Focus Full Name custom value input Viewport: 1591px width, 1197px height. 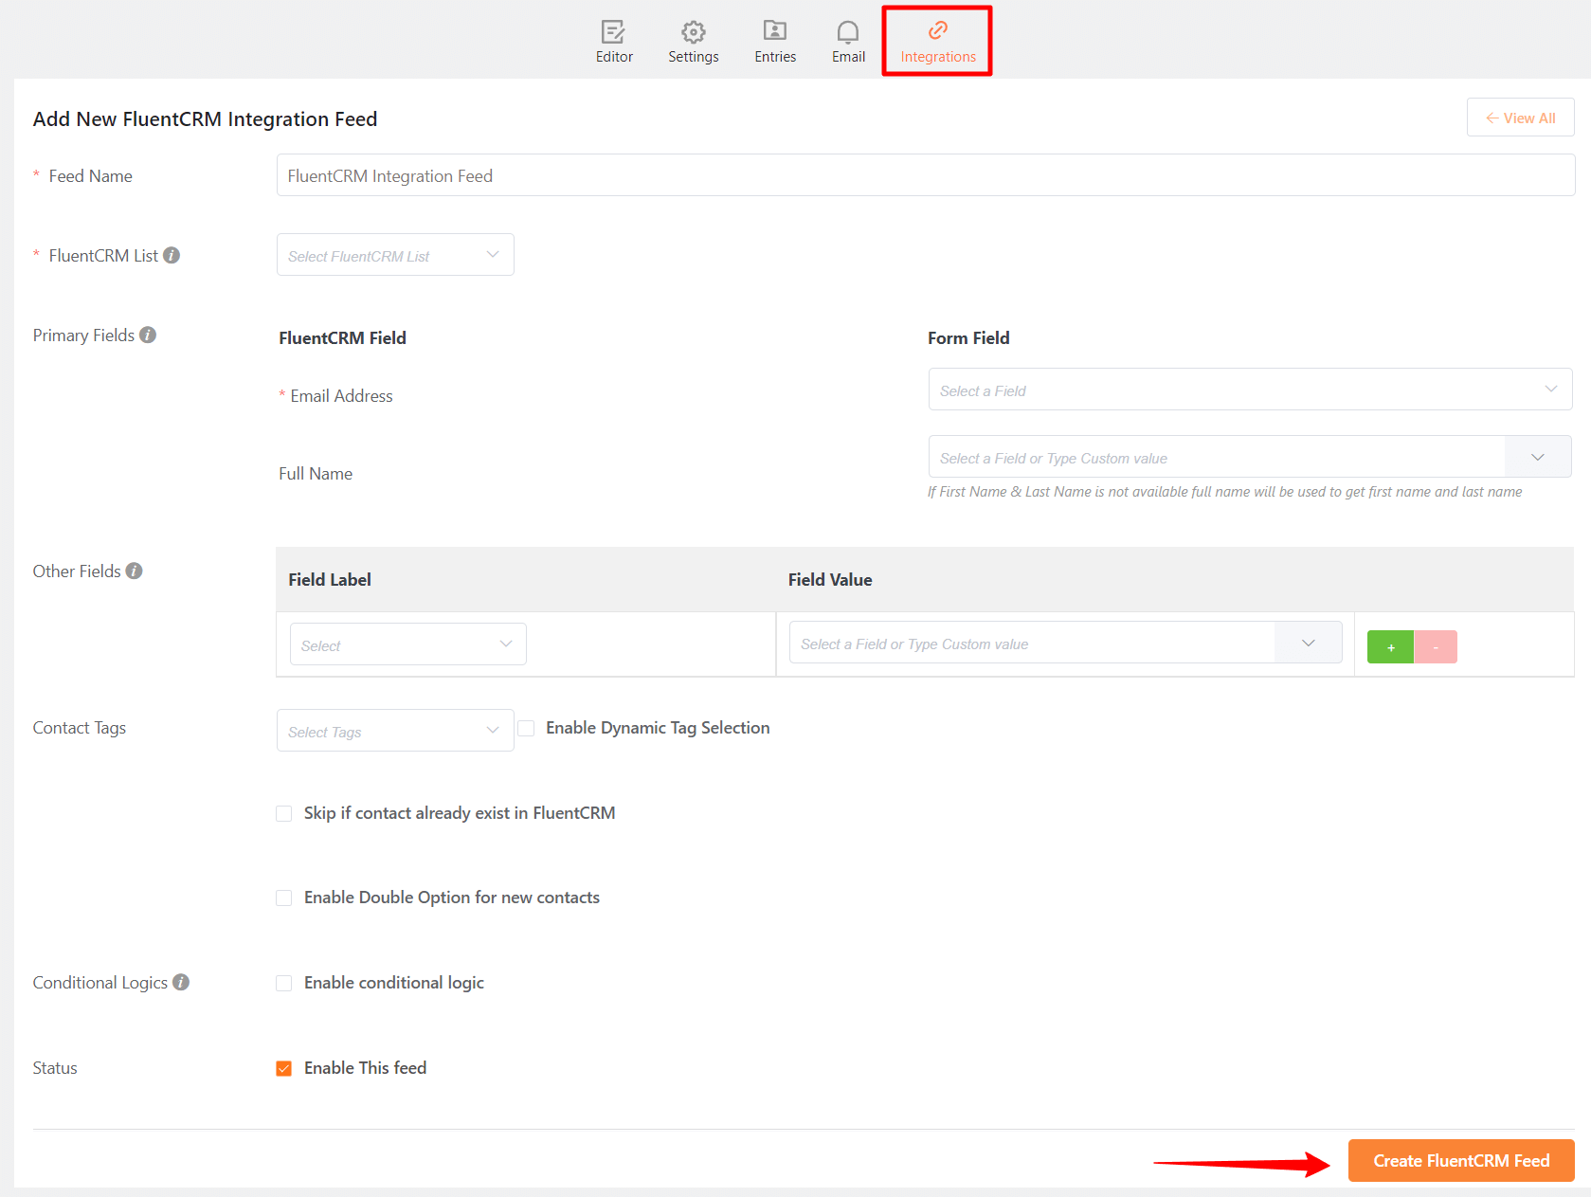[x=1217, y=457]
